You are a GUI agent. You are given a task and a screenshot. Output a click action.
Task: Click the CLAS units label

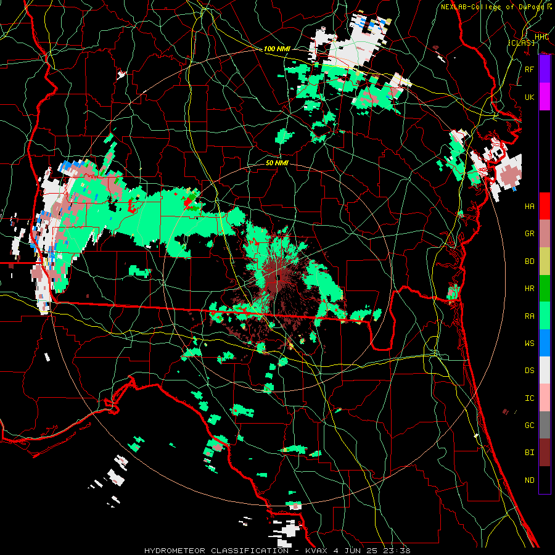[x=521, y=43]
